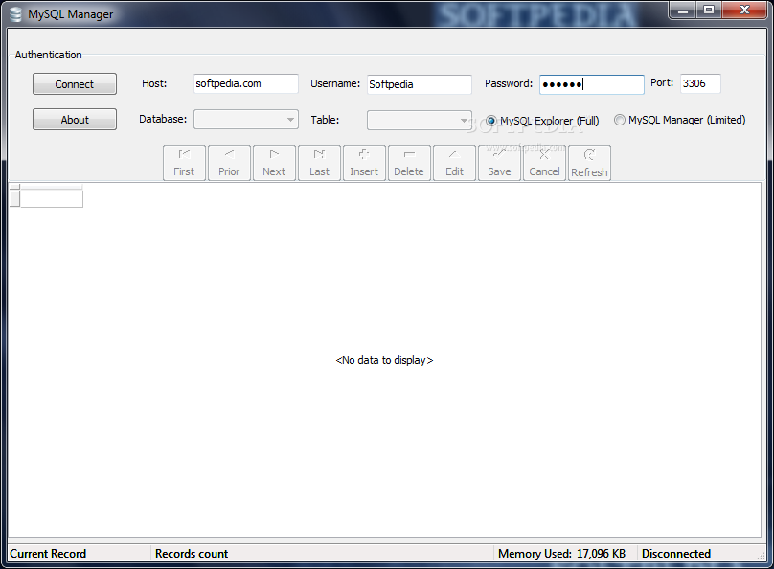Click the MySQL Manager database title icon
The width and height of the screenshot is (774, 569).
15,14
